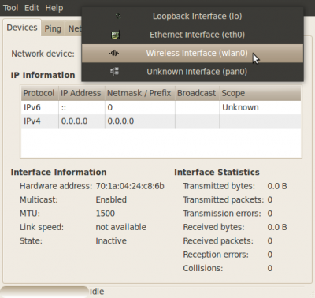Click the Ethernet Interface card icon
This screenshot has height=298, width=315.
tap(116, 35)
